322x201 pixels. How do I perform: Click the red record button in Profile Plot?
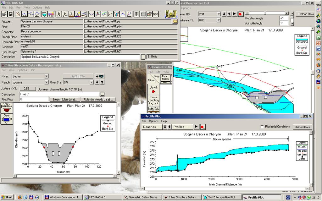(x=202, y=127)
